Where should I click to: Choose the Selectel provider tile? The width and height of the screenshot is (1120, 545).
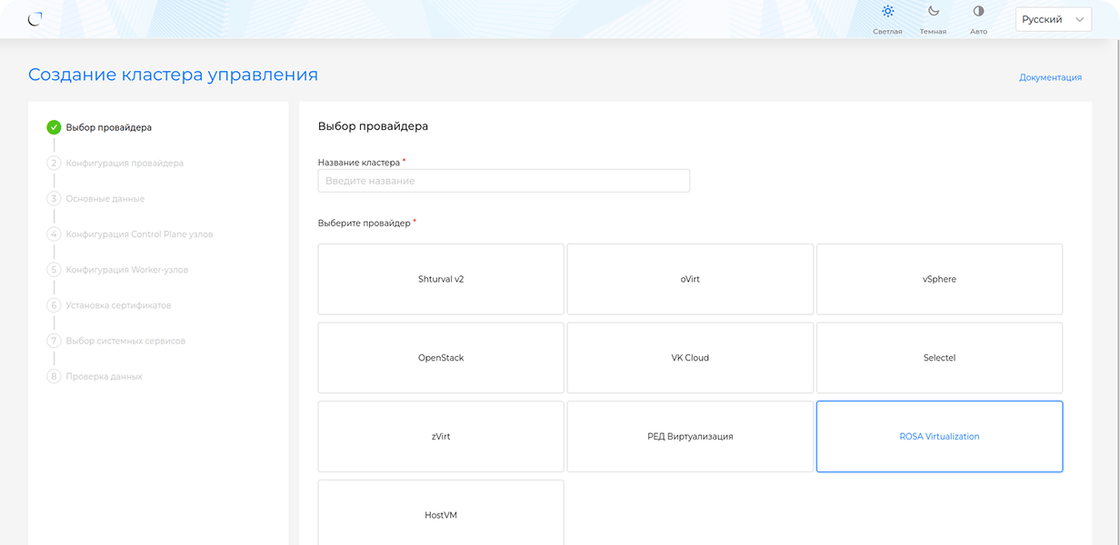pos(939,358)
